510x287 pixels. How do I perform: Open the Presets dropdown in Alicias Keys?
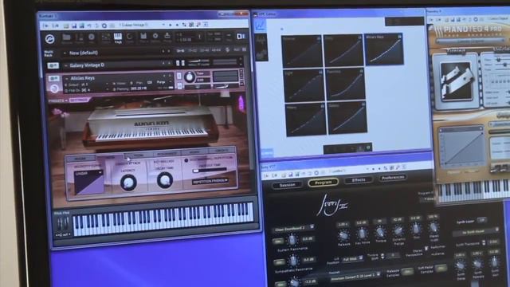point(58,100)
